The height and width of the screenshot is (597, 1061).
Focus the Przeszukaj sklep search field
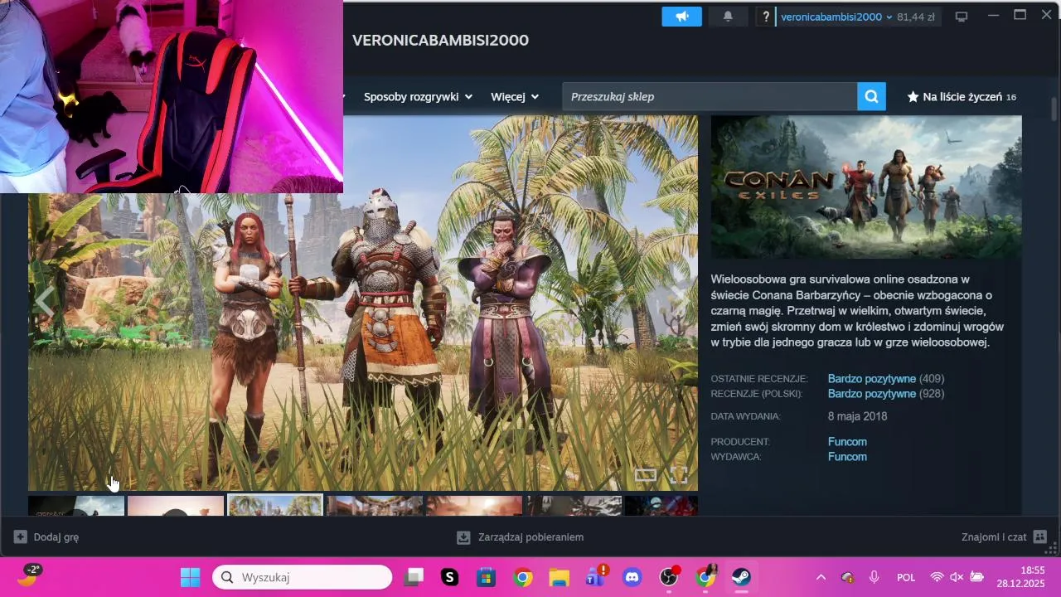[710, 97]
